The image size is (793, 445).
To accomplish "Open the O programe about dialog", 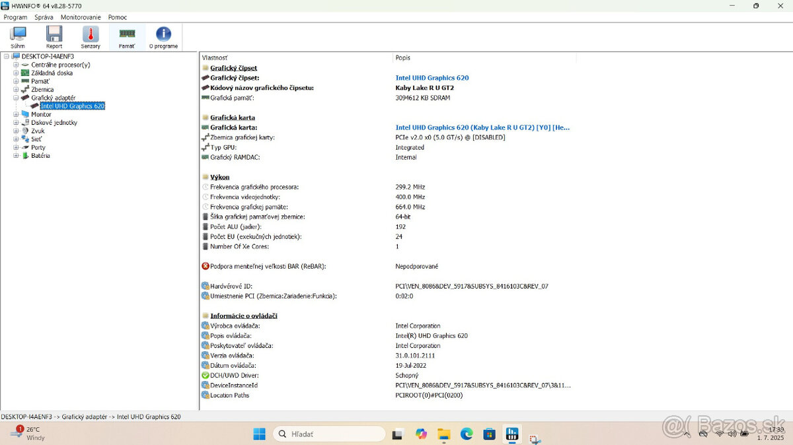I will click(163, 36).
